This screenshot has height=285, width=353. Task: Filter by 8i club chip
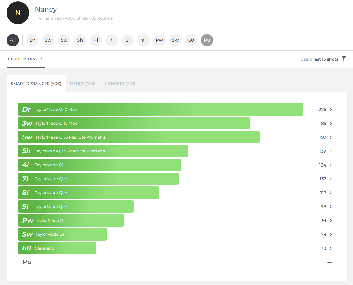pyautogui.click(x=128, y=40)
